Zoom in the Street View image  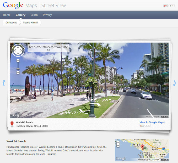[18, 60]
